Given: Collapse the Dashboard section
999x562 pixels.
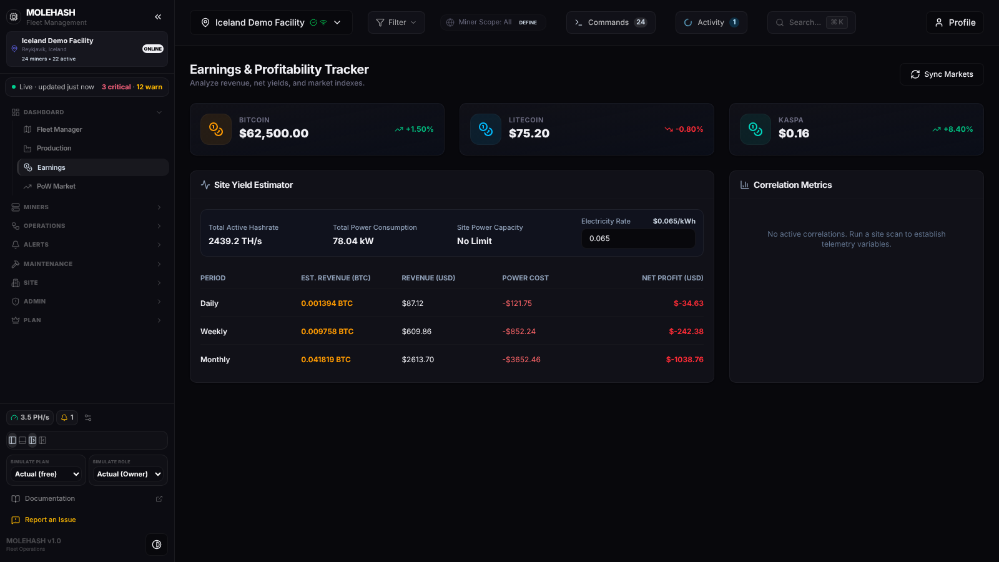Looking at the screenshot, I should 87,112.
